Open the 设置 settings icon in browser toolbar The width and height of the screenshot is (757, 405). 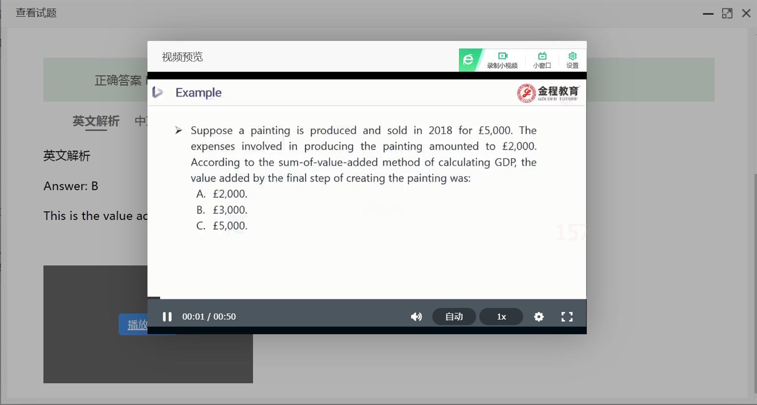tap(572, 60)
